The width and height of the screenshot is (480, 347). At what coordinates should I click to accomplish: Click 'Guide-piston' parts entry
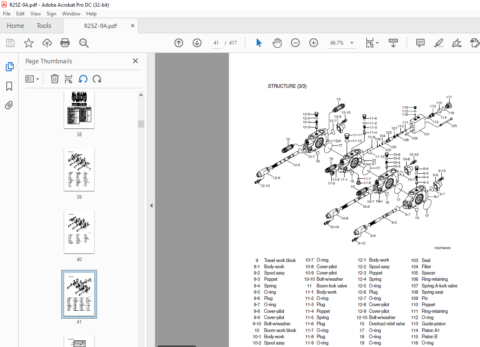433,324
